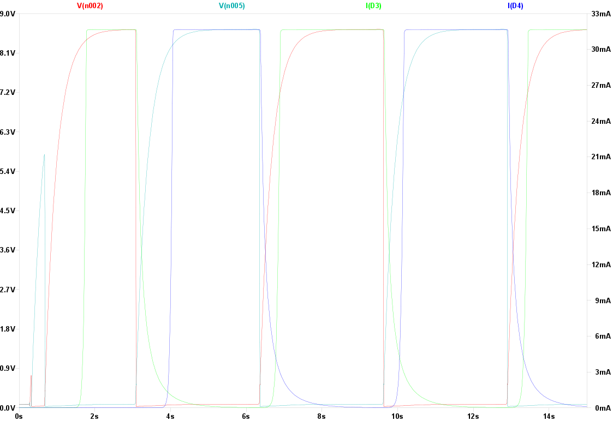Select the I(D4) trace label
The width and height of the screenshot is (613, 433).
coord(515,5)
